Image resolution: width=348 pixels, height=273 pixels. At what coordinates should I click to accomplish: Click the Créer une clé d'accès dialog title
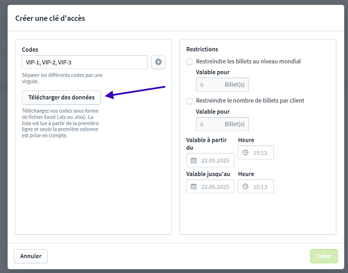click(x=50, y=18)
